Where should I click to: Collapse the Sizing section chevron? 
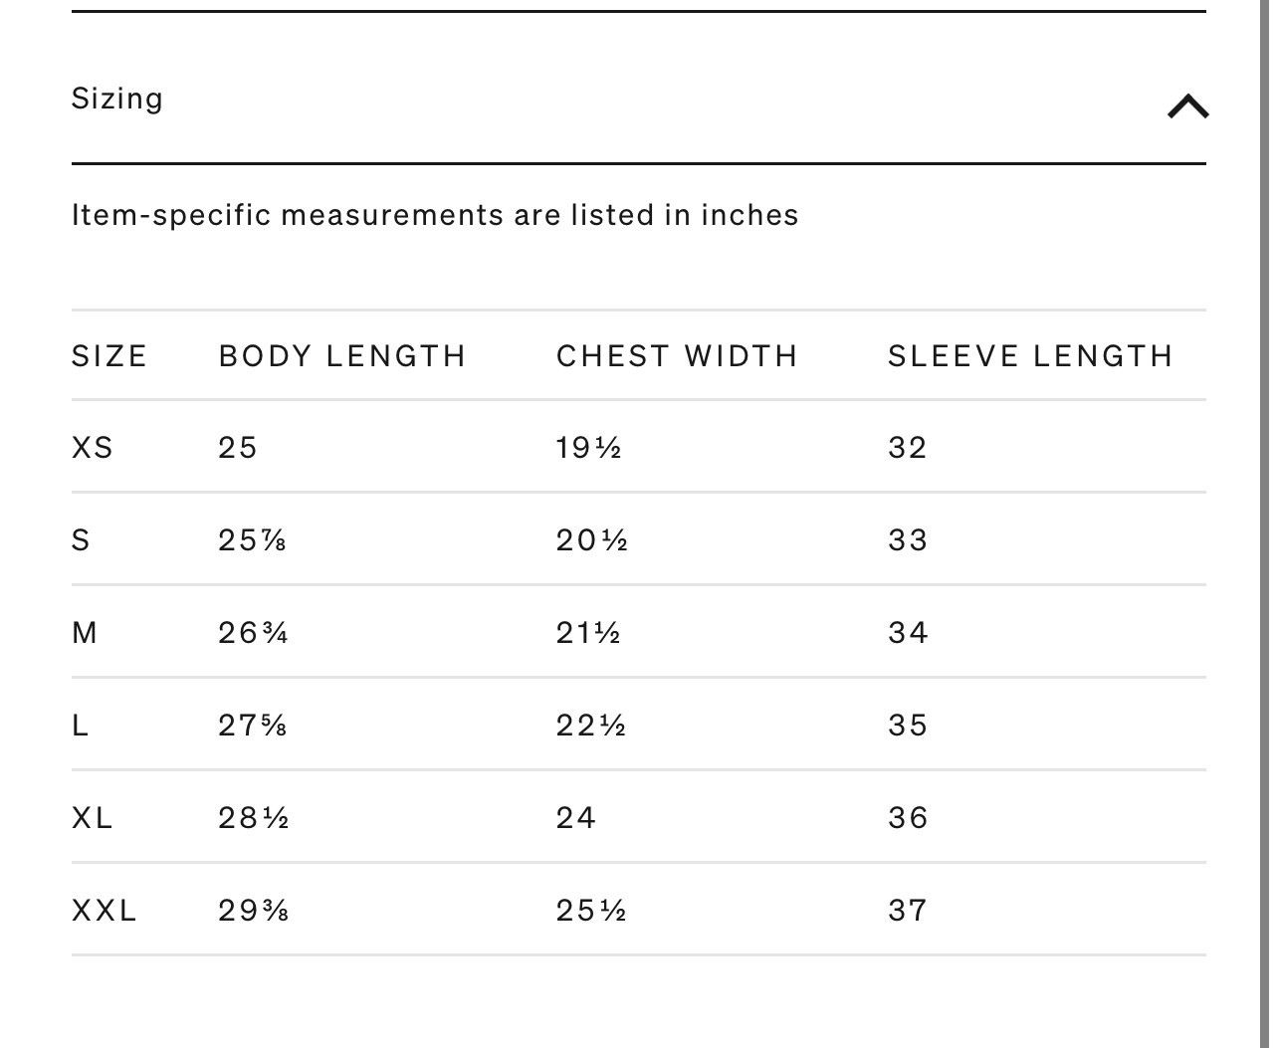pyautogui.click(x=1187, y=105)
